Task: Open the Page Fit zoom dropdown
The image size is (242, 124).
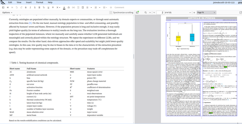Action: click(206, 12)
